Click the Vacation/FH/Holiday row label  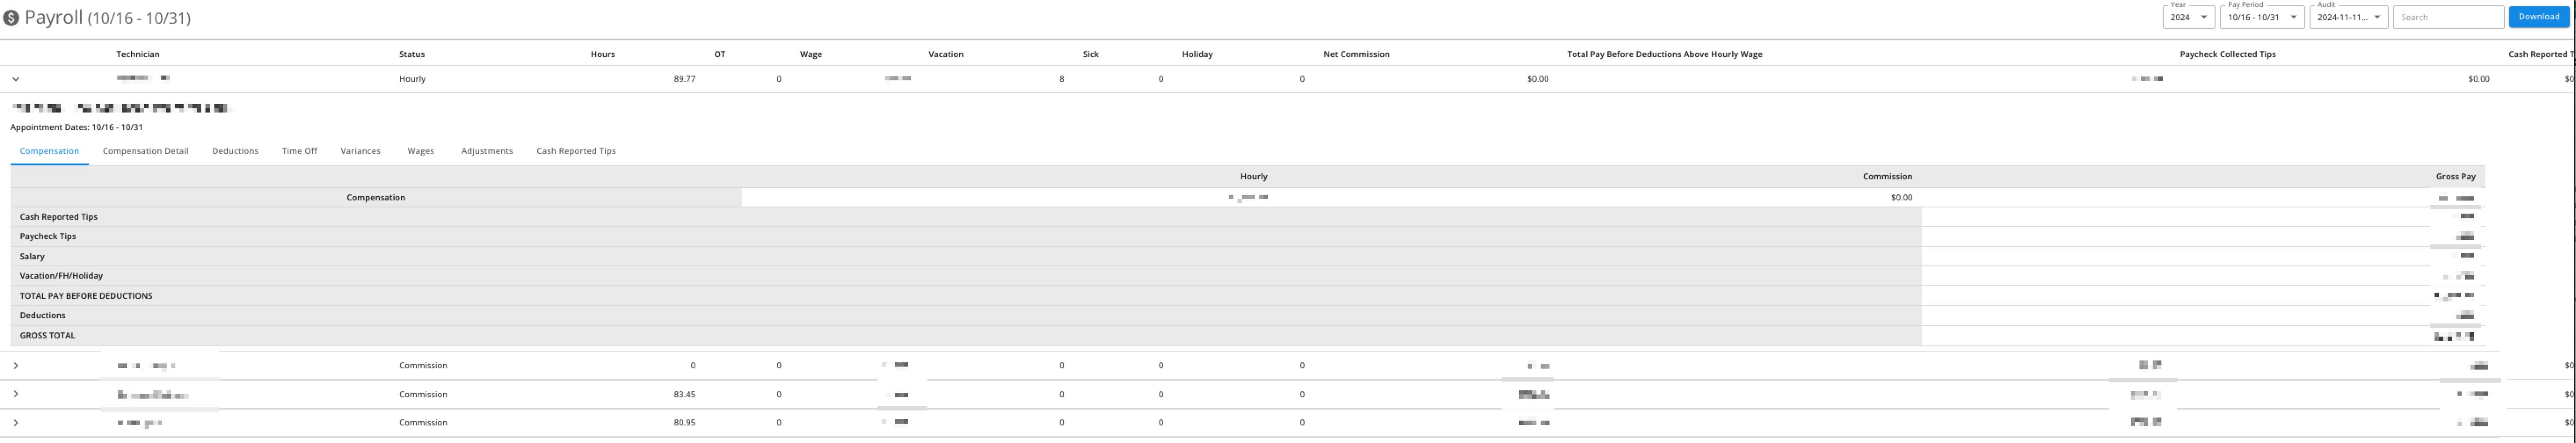tap(61, 276)
